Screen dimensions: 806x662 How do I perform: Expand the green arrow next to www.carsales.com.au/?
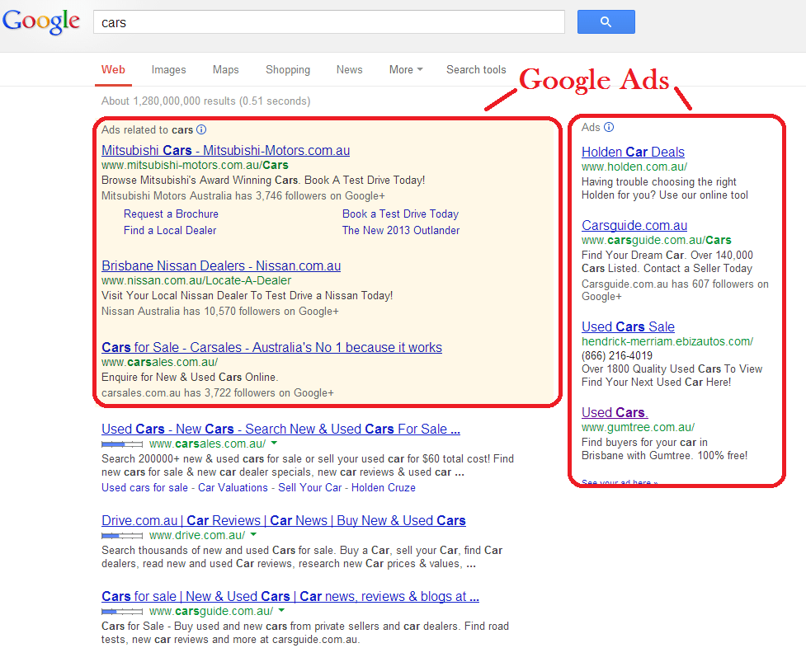[274, 443]
